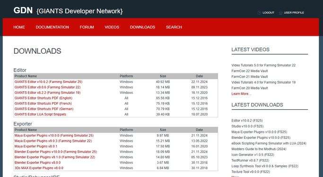
Task: Open Modders Guide to the Modhub (2024)
Action: point(259,149)
